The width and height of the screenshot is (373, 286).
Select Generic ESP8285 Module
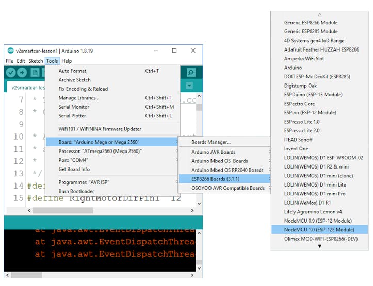[320, 31]
